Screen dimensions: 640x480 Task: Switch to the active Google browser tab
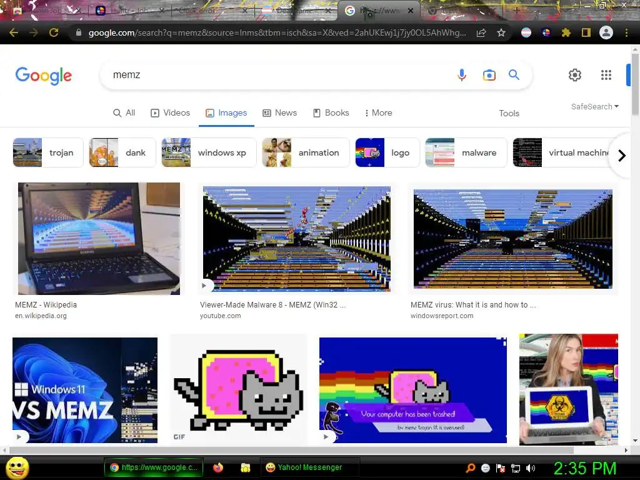[377, 11]
